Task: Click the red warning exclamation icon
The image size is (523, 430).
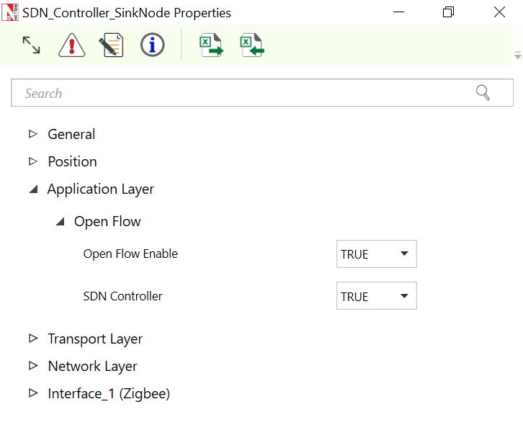Action: coord(71,45)
